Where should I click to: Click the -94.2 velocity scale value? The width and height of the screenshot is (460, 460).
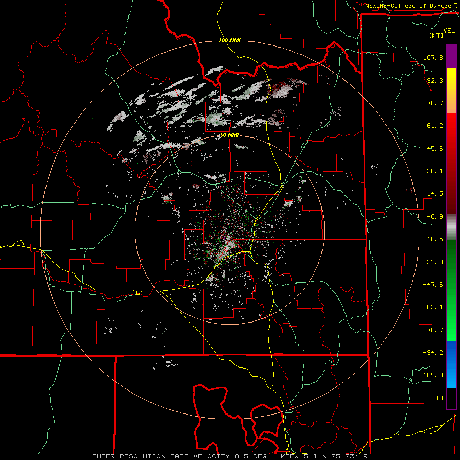point(433,353)
